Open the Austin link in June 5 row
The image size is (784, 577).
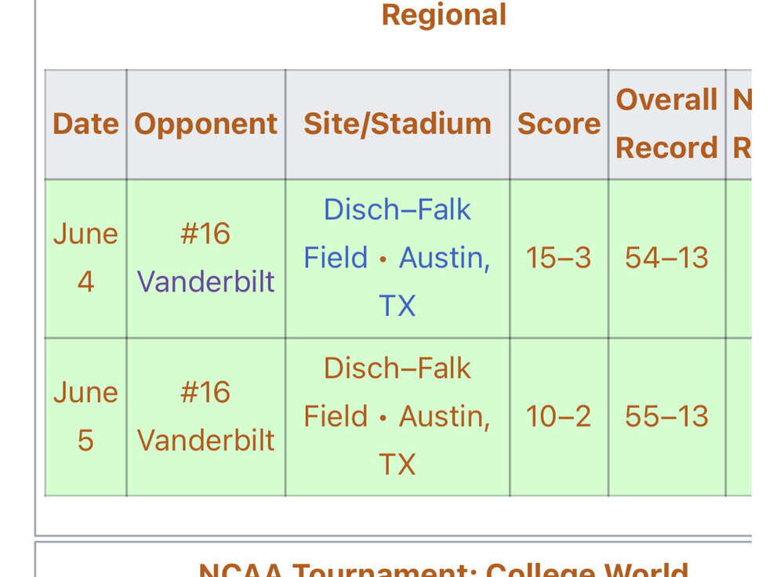[444, 416]
